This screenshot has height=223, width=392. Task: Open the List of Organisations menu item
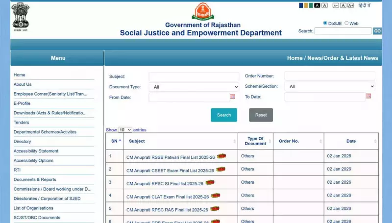pos(33,208)
